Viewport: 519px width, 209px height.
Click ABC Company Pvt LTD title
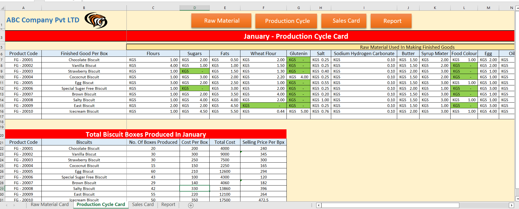click(43, 20)
